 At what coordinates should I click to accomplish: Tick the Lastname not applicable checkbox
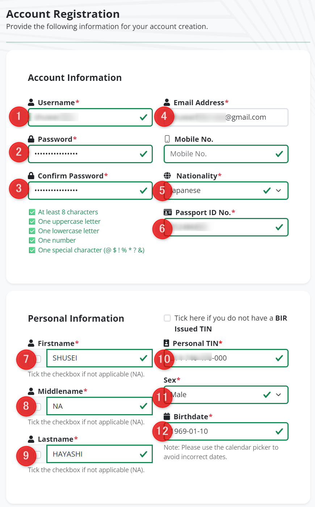pos(38,455)
